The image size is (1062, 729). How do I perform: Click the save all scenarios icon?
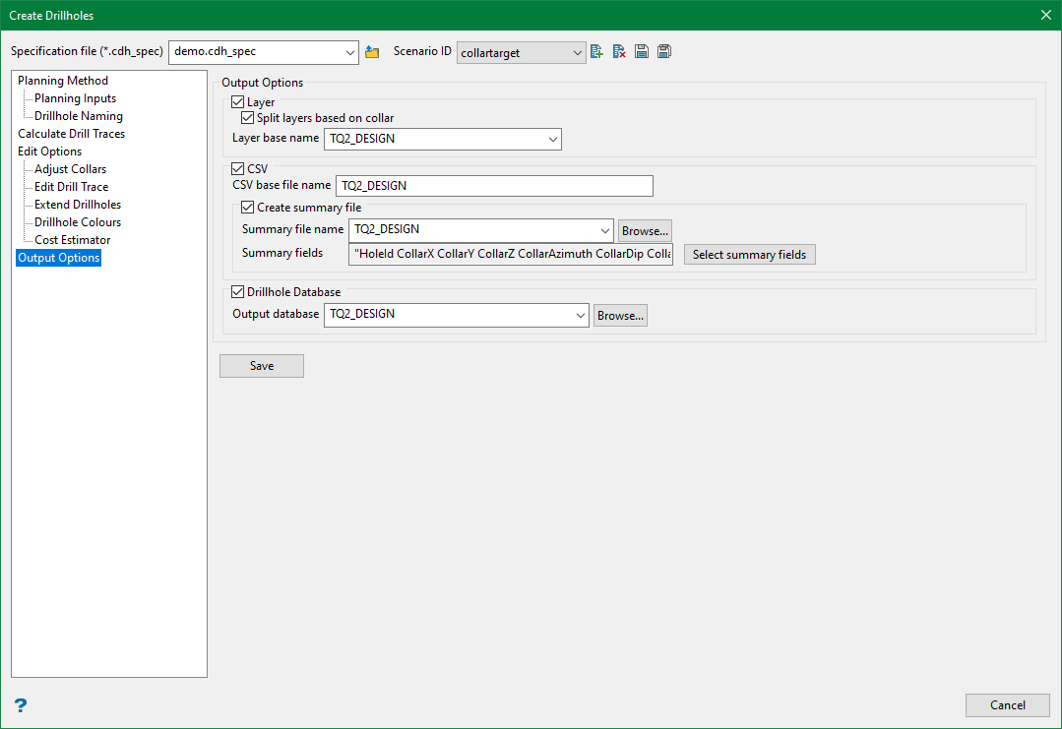(x=664, y=52)
